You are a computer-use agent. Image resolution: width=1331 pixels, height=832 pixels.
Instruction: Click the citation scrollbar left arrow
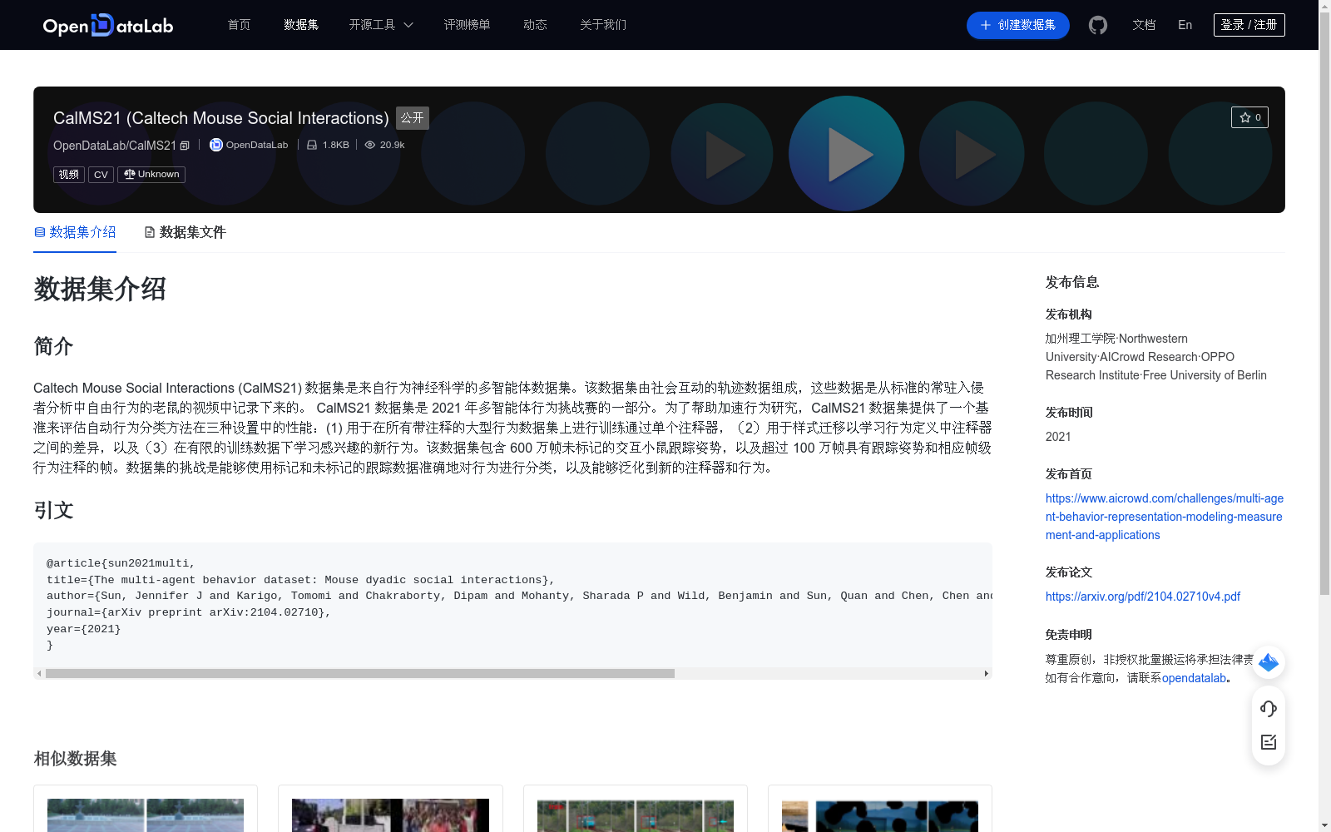pos(39,673)
